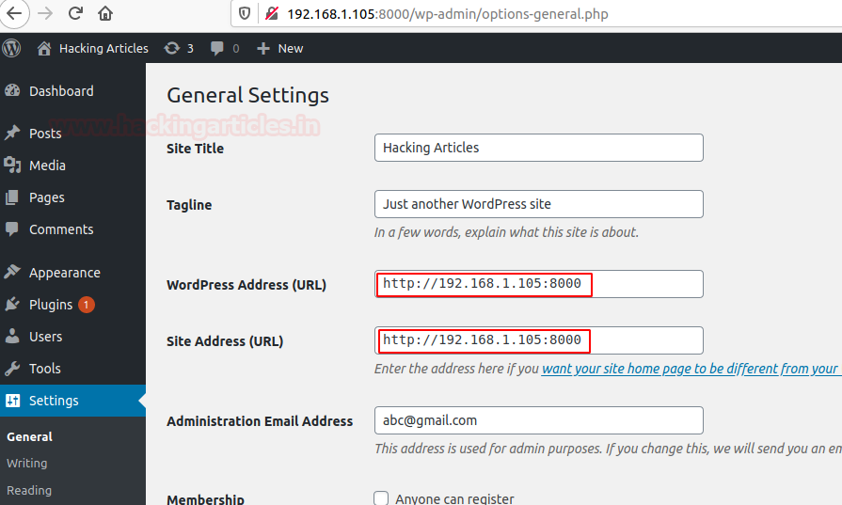Click the Plugins update count badge
The width and height of the screenshot is (842, 505).
click(x=87, y=305)
